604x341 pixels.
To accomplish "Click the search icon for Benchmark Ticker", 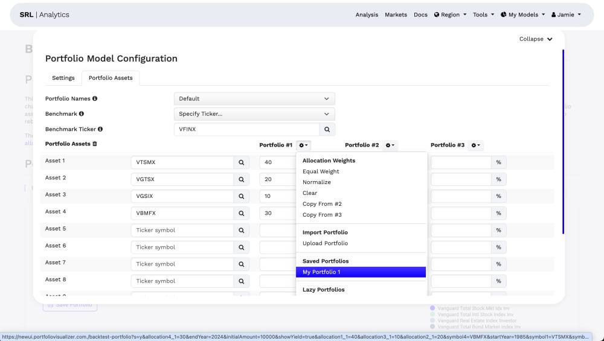I will (x=327, y=129).
